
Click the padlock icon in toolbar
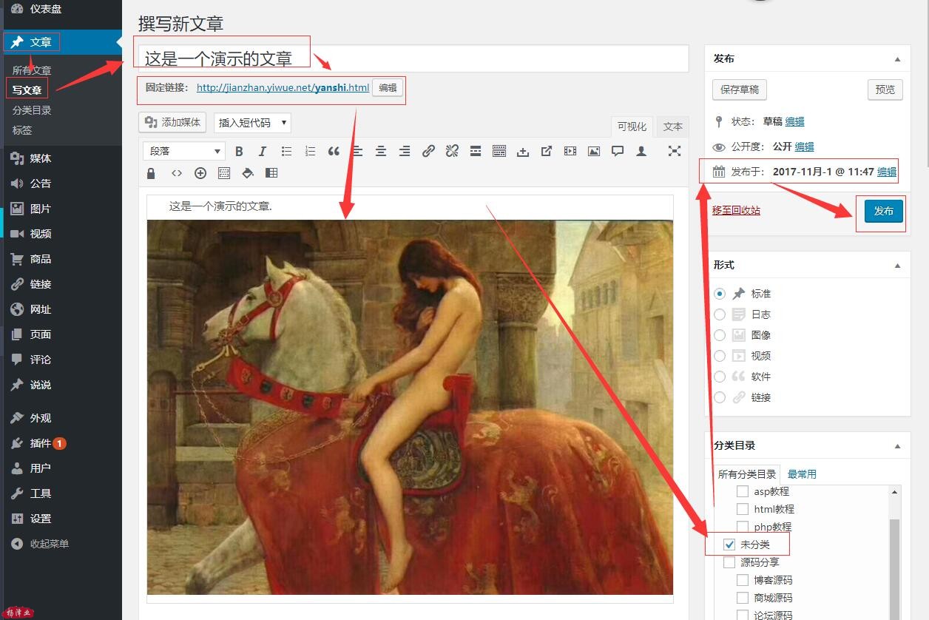click(152, 173)
